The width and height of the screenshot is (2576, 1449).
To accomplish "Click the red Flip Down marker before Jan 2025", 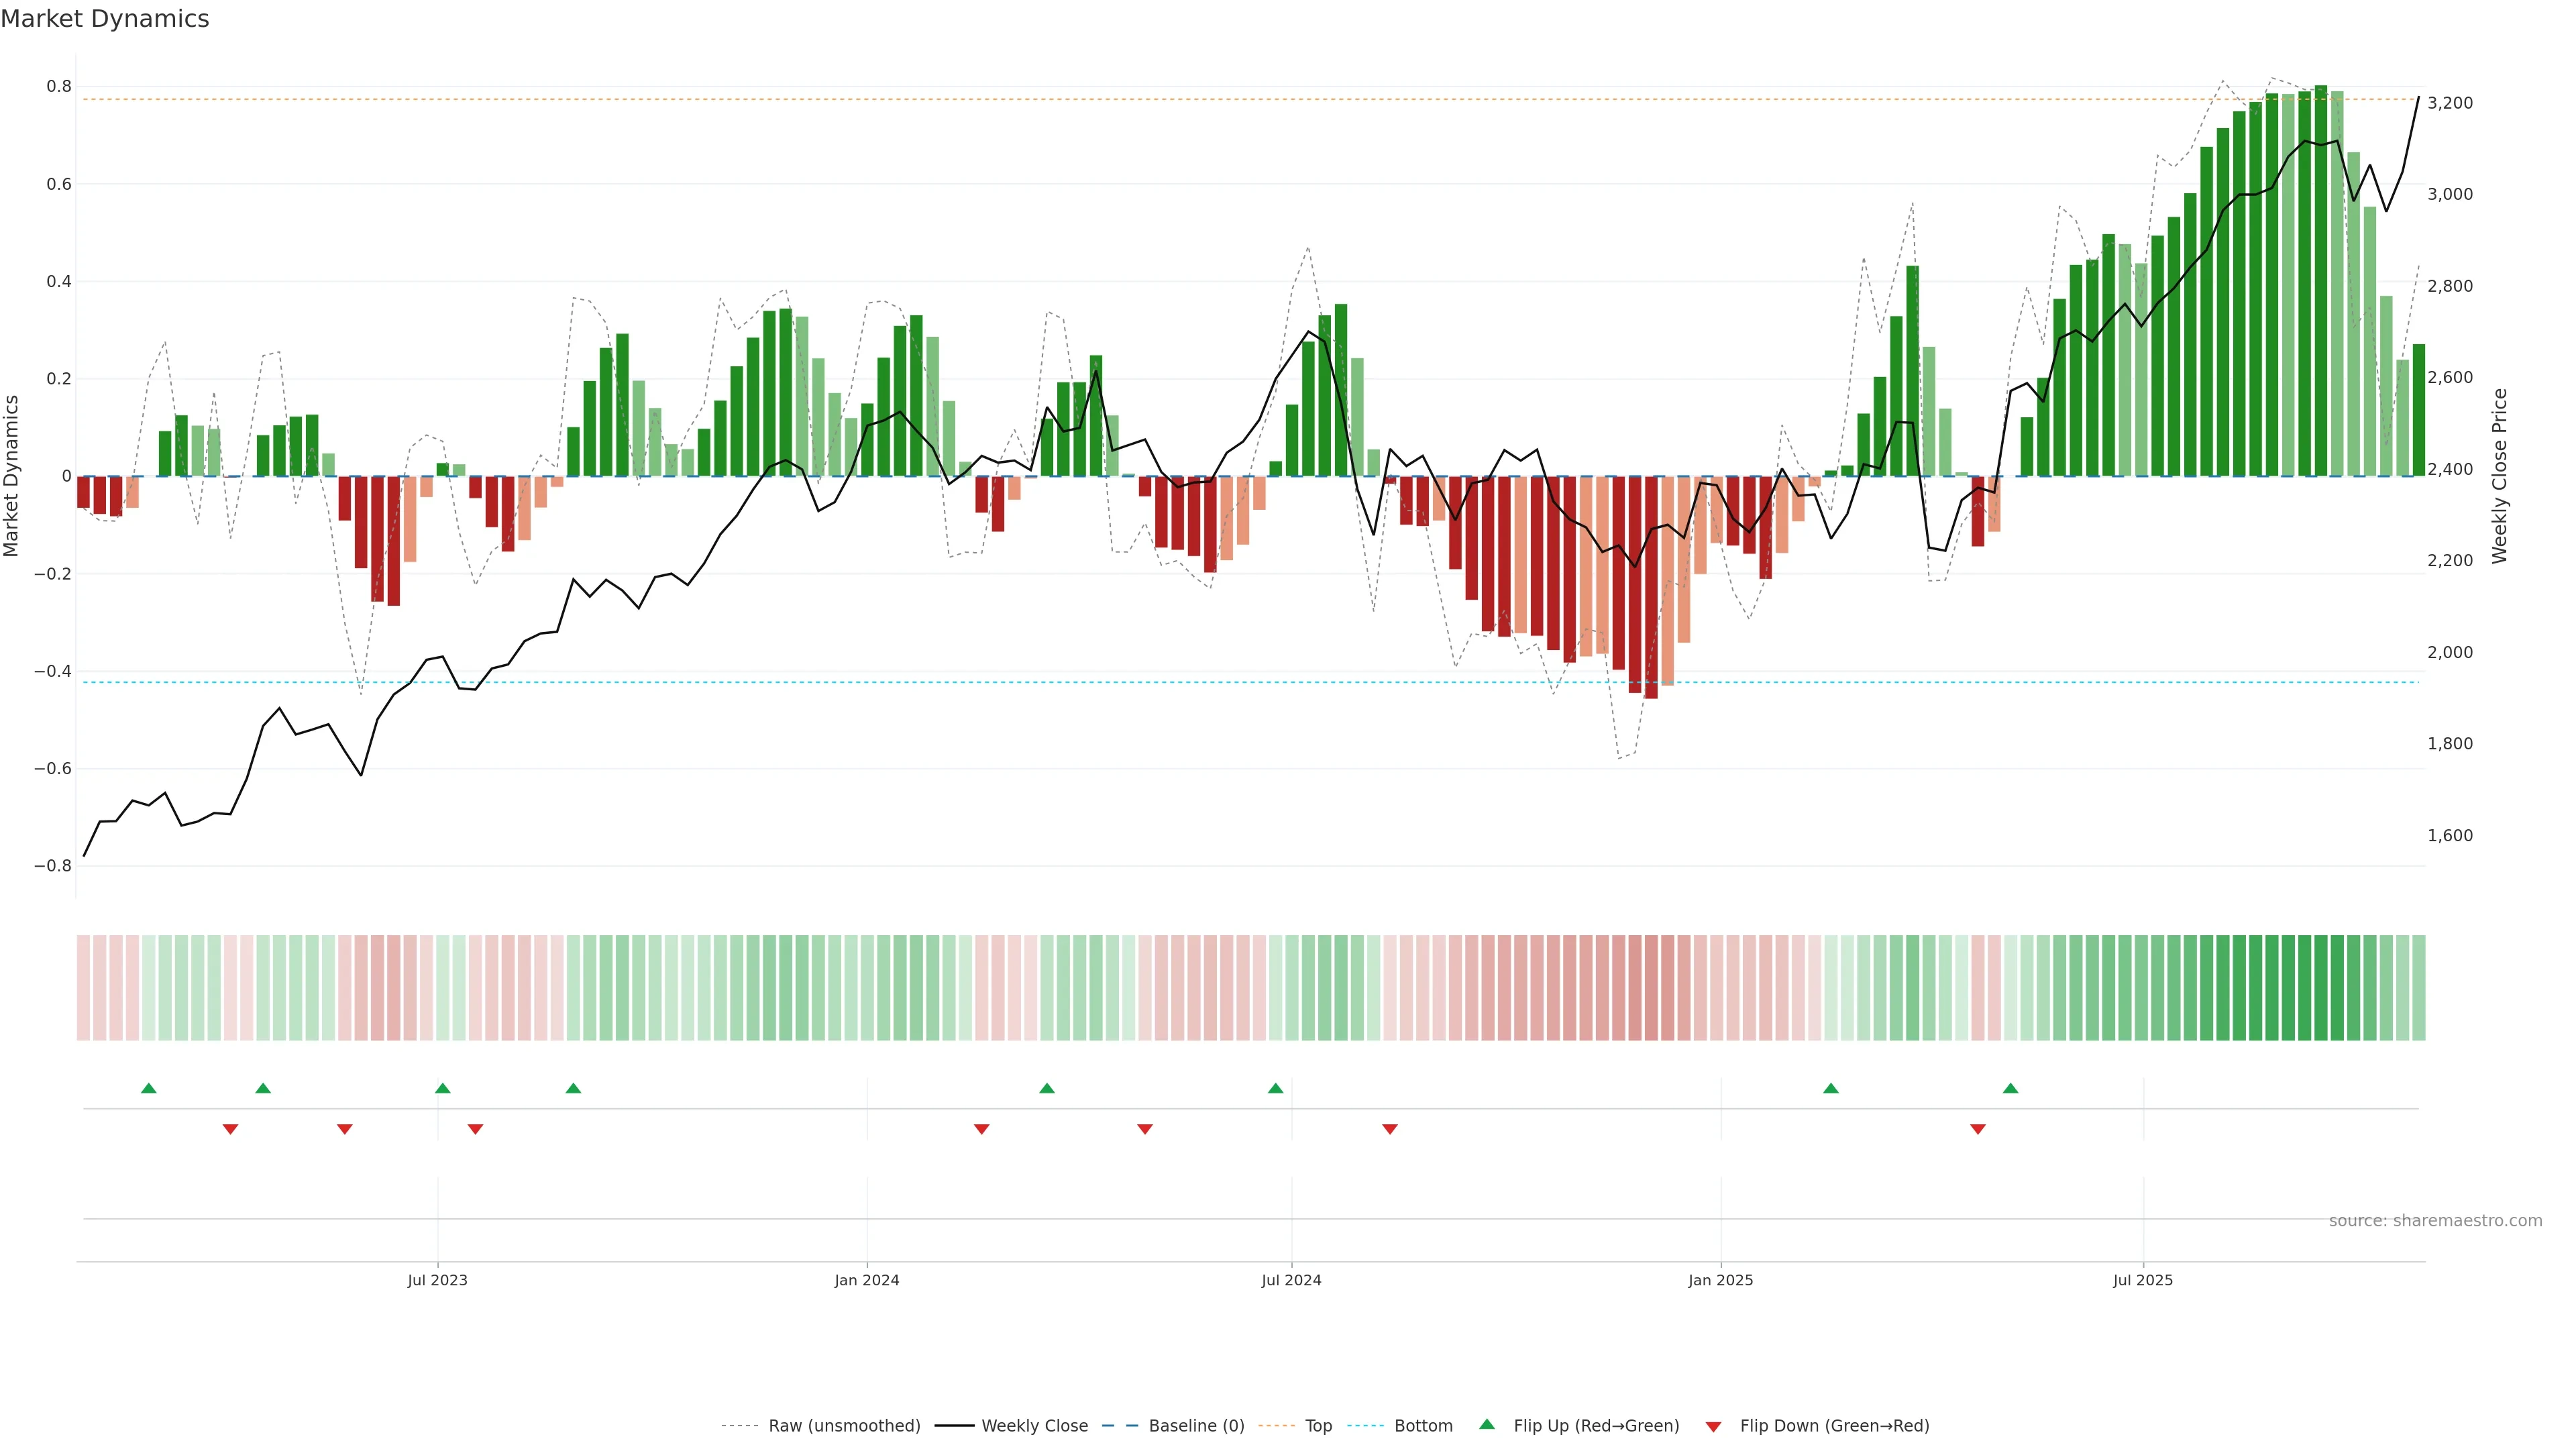I will tap(1389, 1129).
